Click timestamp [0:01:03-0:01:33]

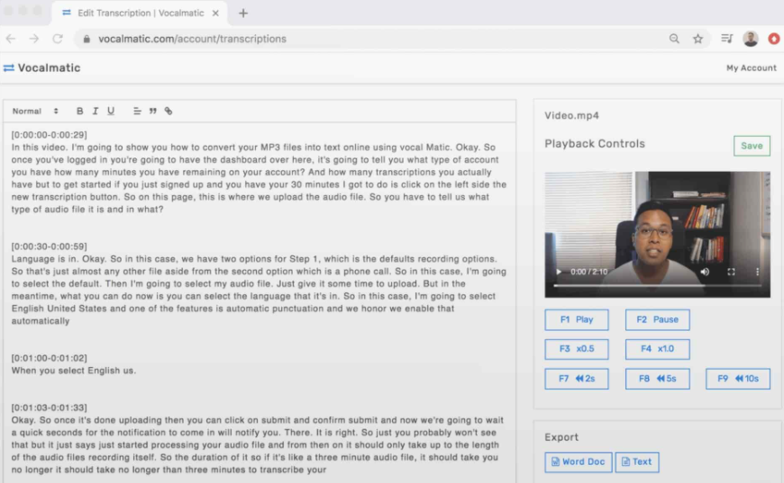point(49,407)
